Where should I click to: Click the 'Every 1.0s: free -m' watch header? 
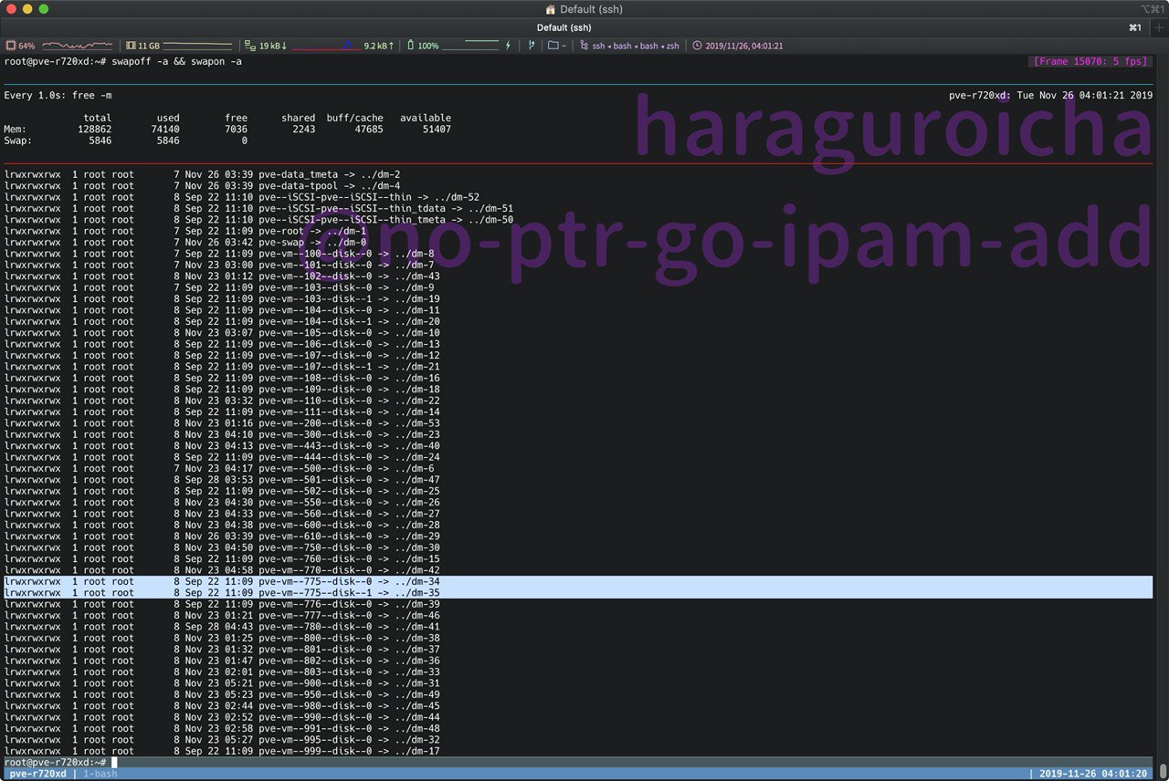pos(58,95)
